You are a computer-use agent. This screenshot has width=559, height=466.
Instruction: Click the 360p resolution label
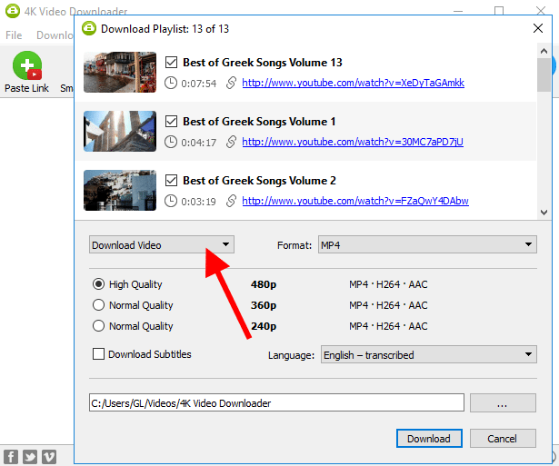point(264,305)
